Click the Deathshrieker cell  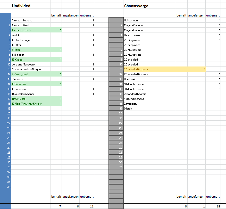point(150,35)
